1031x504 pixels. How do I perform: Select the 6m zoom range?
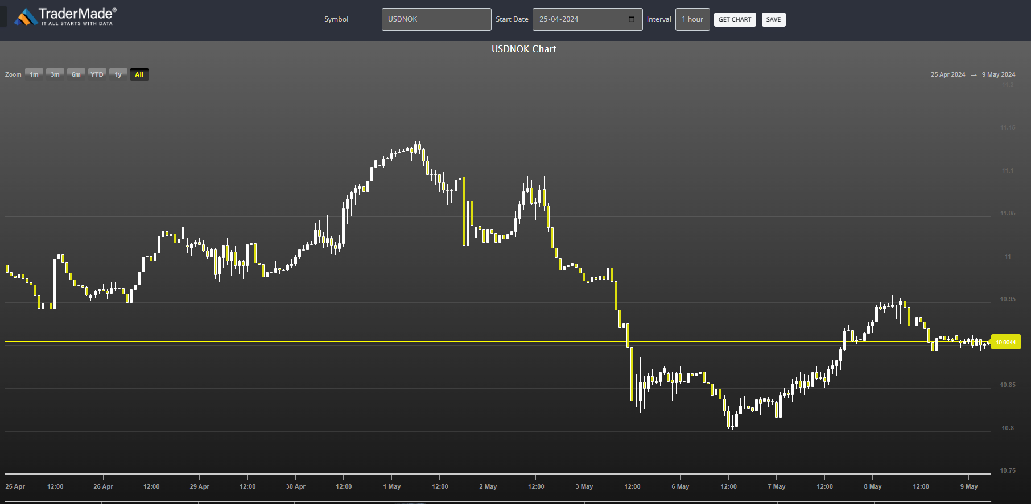76,74
